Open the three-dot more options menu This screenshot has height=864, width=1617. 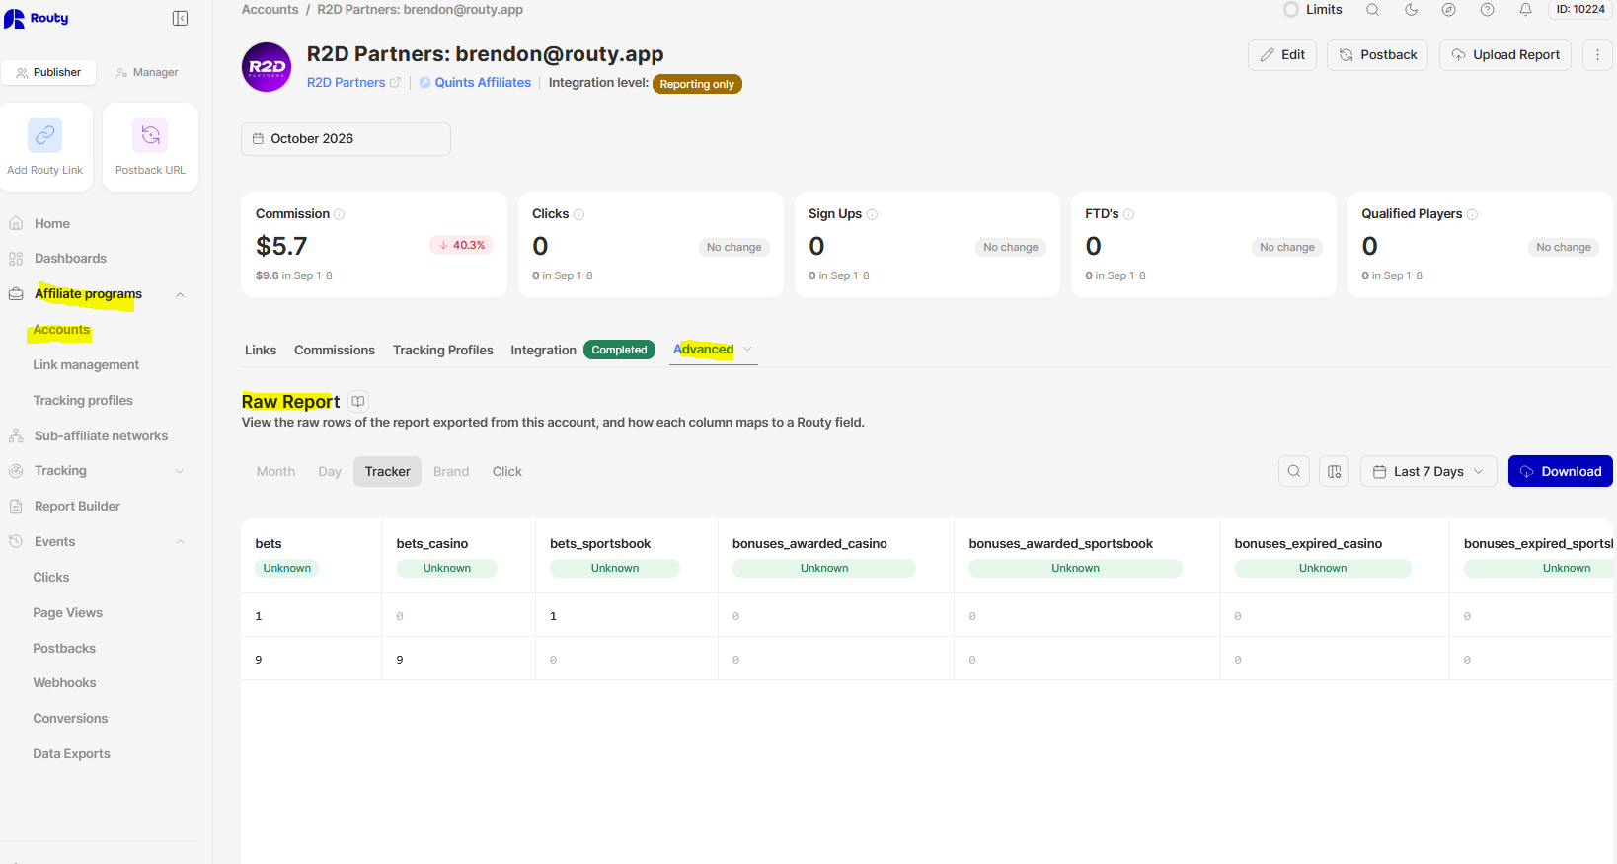[1597, 55]
